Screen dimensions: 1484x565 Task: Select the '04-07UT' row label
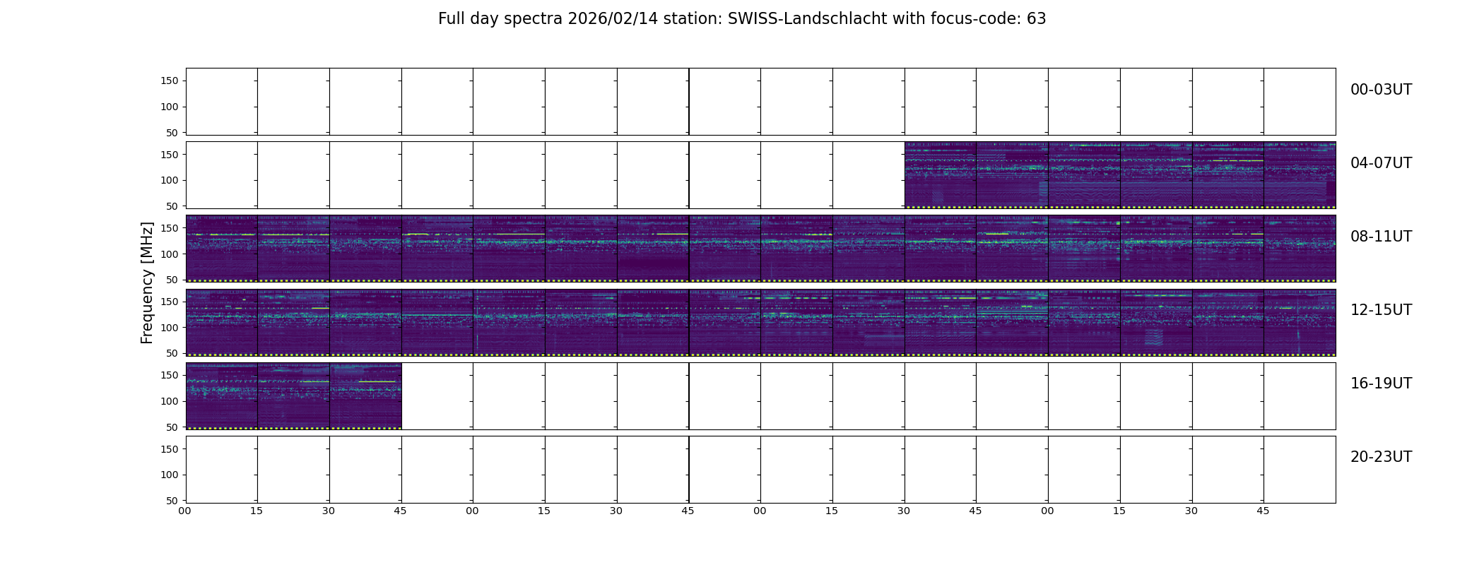click(1381, 163)
